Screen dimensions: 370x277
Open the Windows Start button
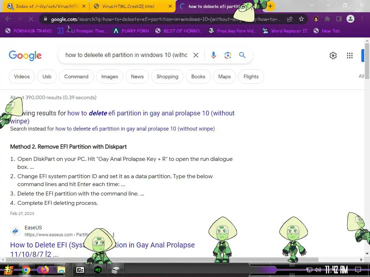pyautogui.click(x=8, y=270)
